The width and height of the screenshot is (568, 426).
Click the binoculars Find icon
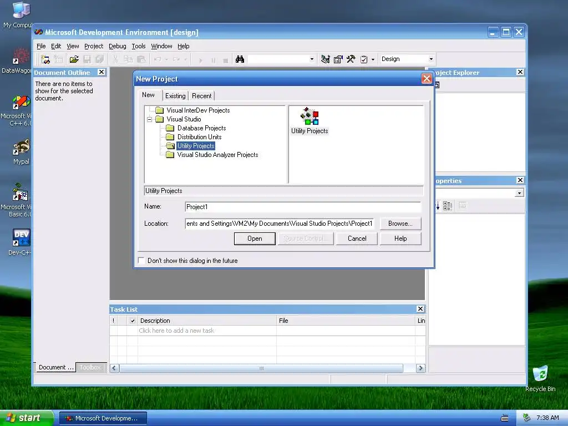(240, 59)
